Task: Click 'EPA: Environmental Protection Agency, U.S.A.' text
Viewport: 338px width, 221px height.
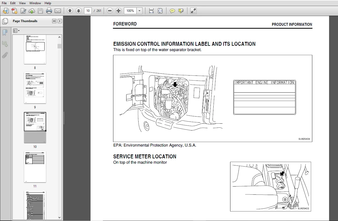Action: pos(155,145)
